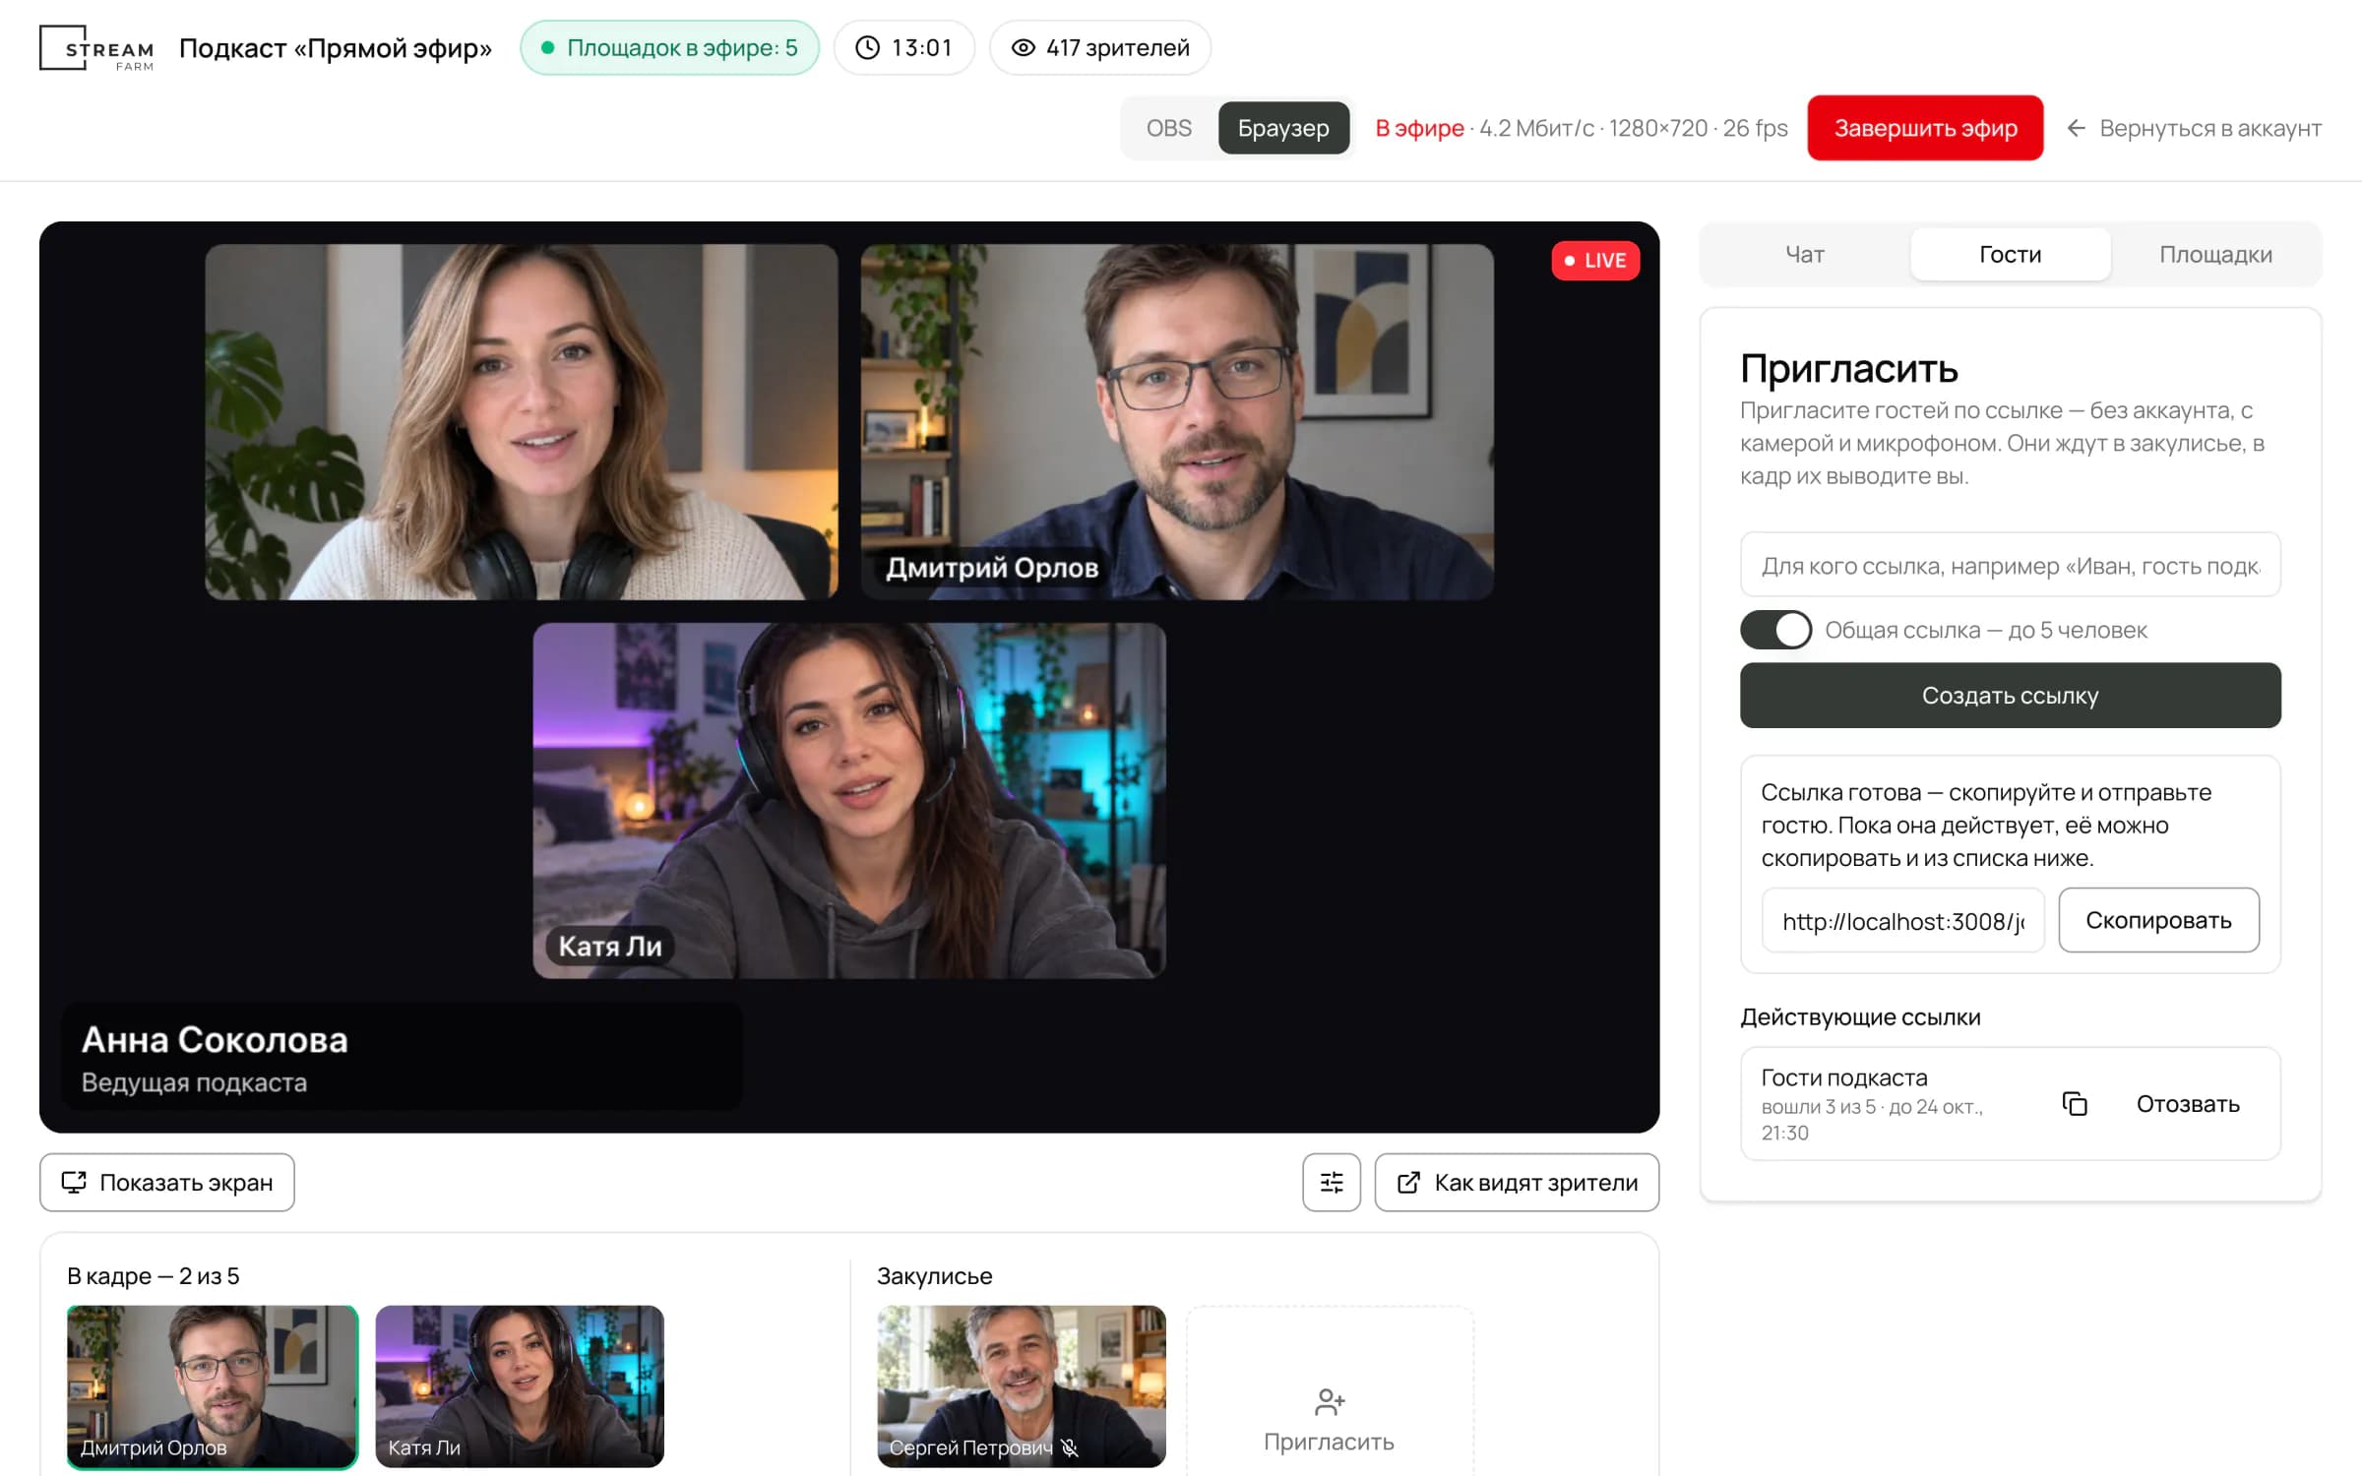Click the «Анна Соколова» lower-third title
Image resolution: width=2362 pixels, height=1476 pixels.
pyautogui.click(x=215, y=1040)
